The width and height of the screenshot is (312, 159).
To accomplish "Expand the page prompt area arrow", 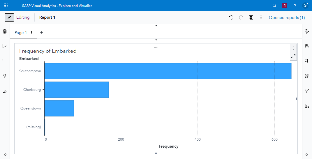I will click(x=156, y=40).
